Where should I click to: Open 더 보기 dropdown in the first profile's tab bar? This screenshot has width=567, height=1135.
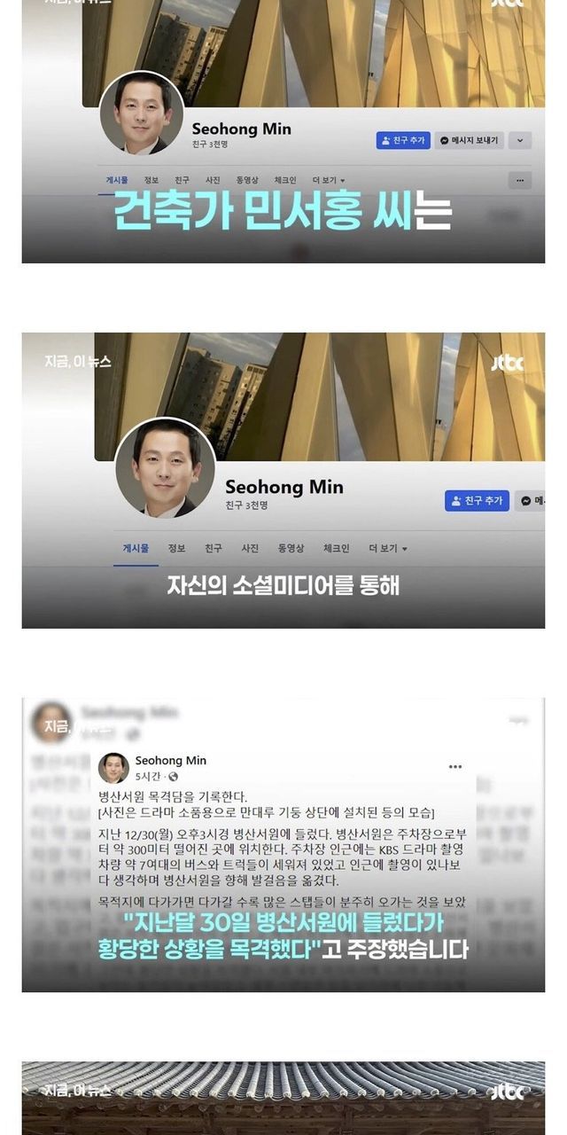point(331,180)
